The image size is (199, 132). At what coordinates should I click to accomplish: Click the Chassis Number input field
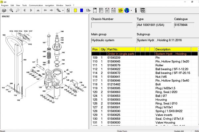coord(112,25)
